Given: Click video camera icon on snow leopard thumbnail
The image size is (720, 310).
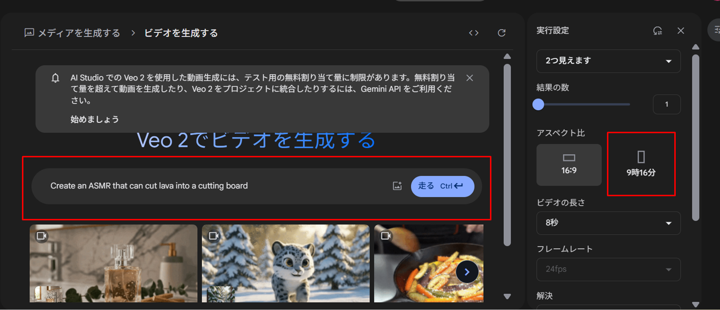Looking at the screenshot, I should [x=214, y=236].
